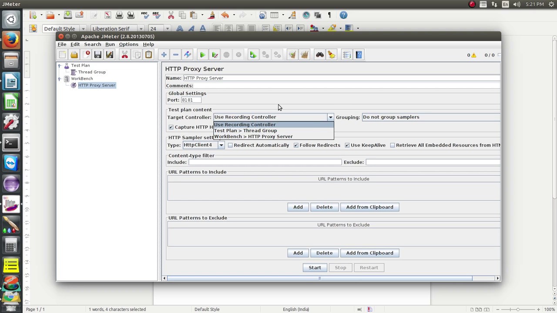Open the Edit menu
The image size is (557, 313).
[75, 44]
